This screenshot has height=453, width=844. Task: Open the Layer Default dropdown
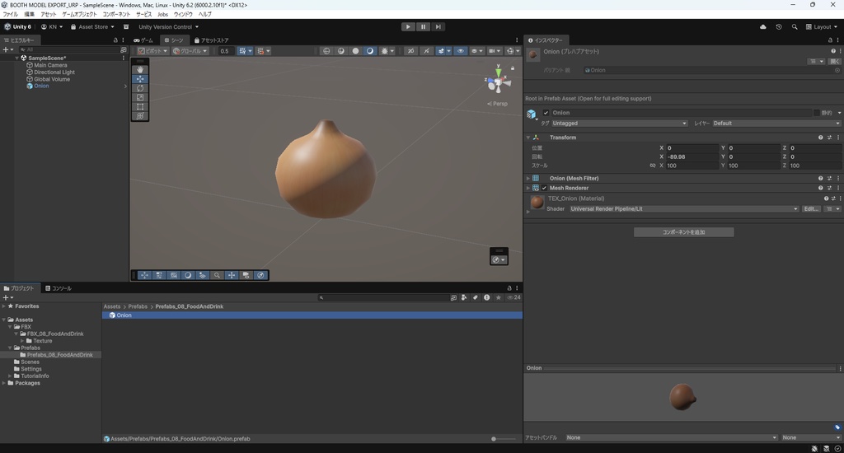[x=776, y=124]
